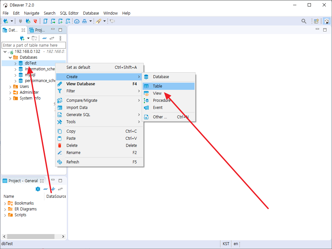Click the table name filter input field
The height and width of the screenshot is (249, 332).
(34, 45)
